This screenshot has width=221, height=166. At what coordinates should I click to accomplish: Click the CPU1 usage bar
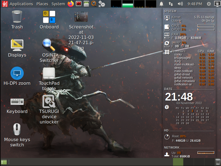[x=206, y=26]
